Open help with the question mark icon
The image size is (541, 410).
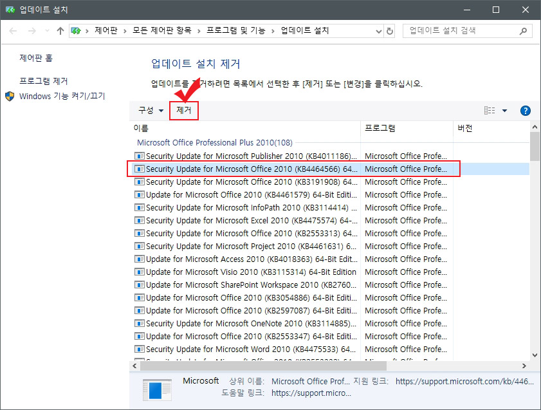click(525, 111)
